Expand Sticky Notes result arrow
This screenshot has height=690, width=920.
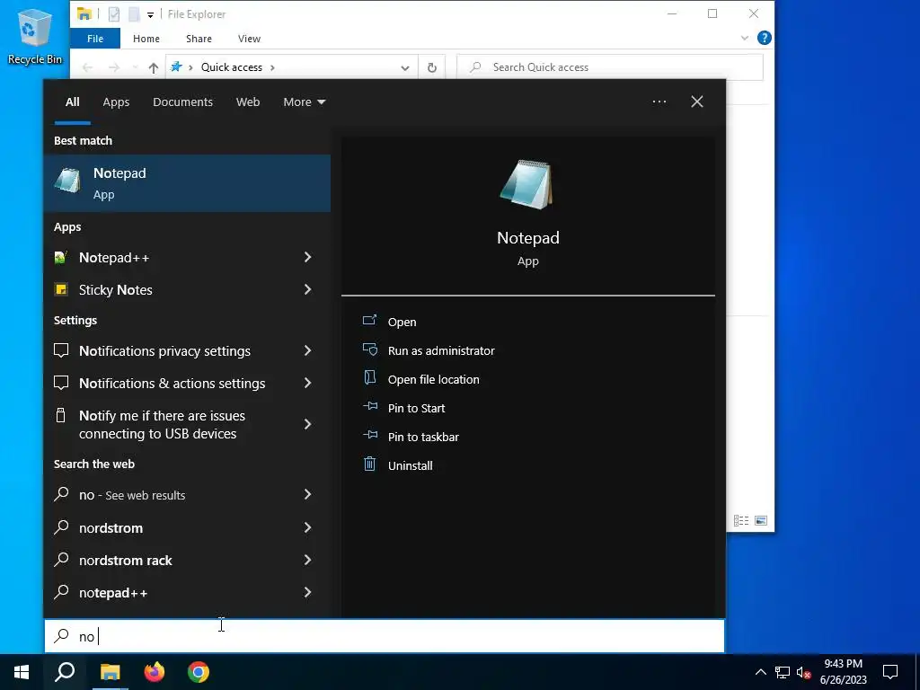[307, 289]
